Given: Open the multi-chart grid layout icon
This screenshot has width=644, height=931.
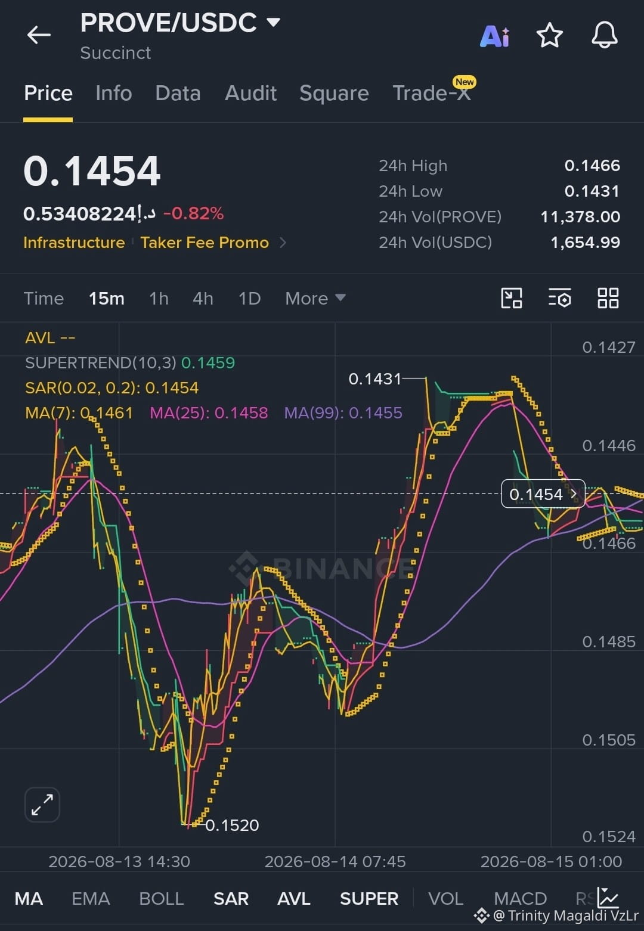Looking at the screenshot, I should [x=608, y=298].
